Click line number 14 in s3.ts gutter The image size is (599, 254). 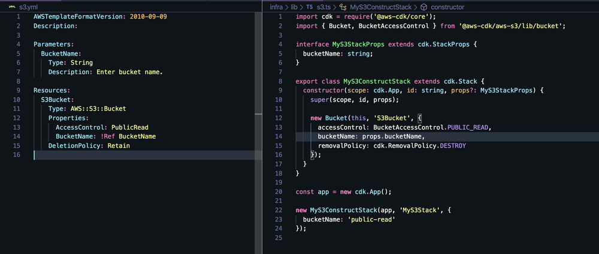[x=280, y=136]
